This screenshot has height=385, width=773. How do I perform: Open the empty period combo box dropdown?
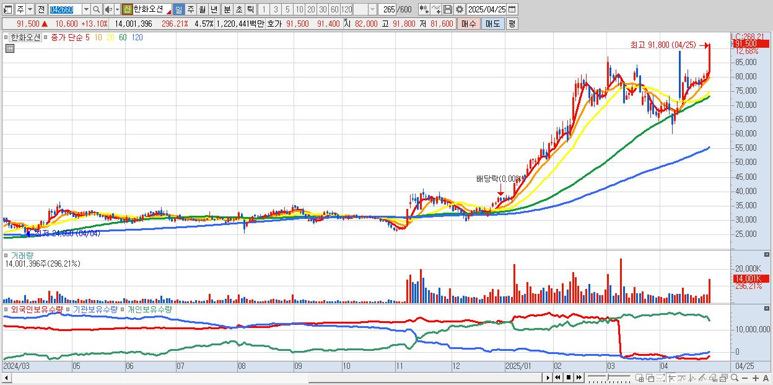[372, 9]
